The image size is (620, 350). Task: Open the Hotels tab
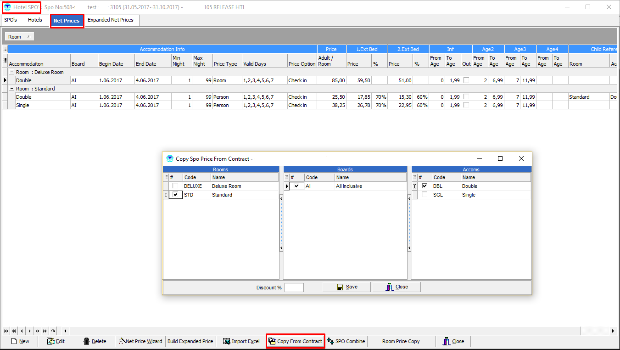click(35, 20)
